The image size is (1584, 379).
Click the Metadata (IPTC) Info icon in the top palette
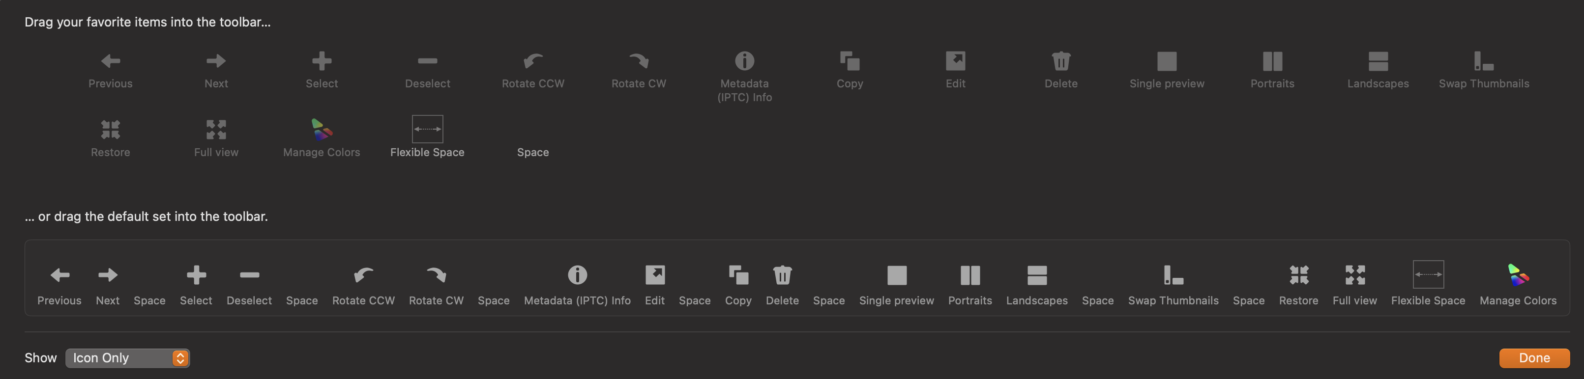pos(744,61)
